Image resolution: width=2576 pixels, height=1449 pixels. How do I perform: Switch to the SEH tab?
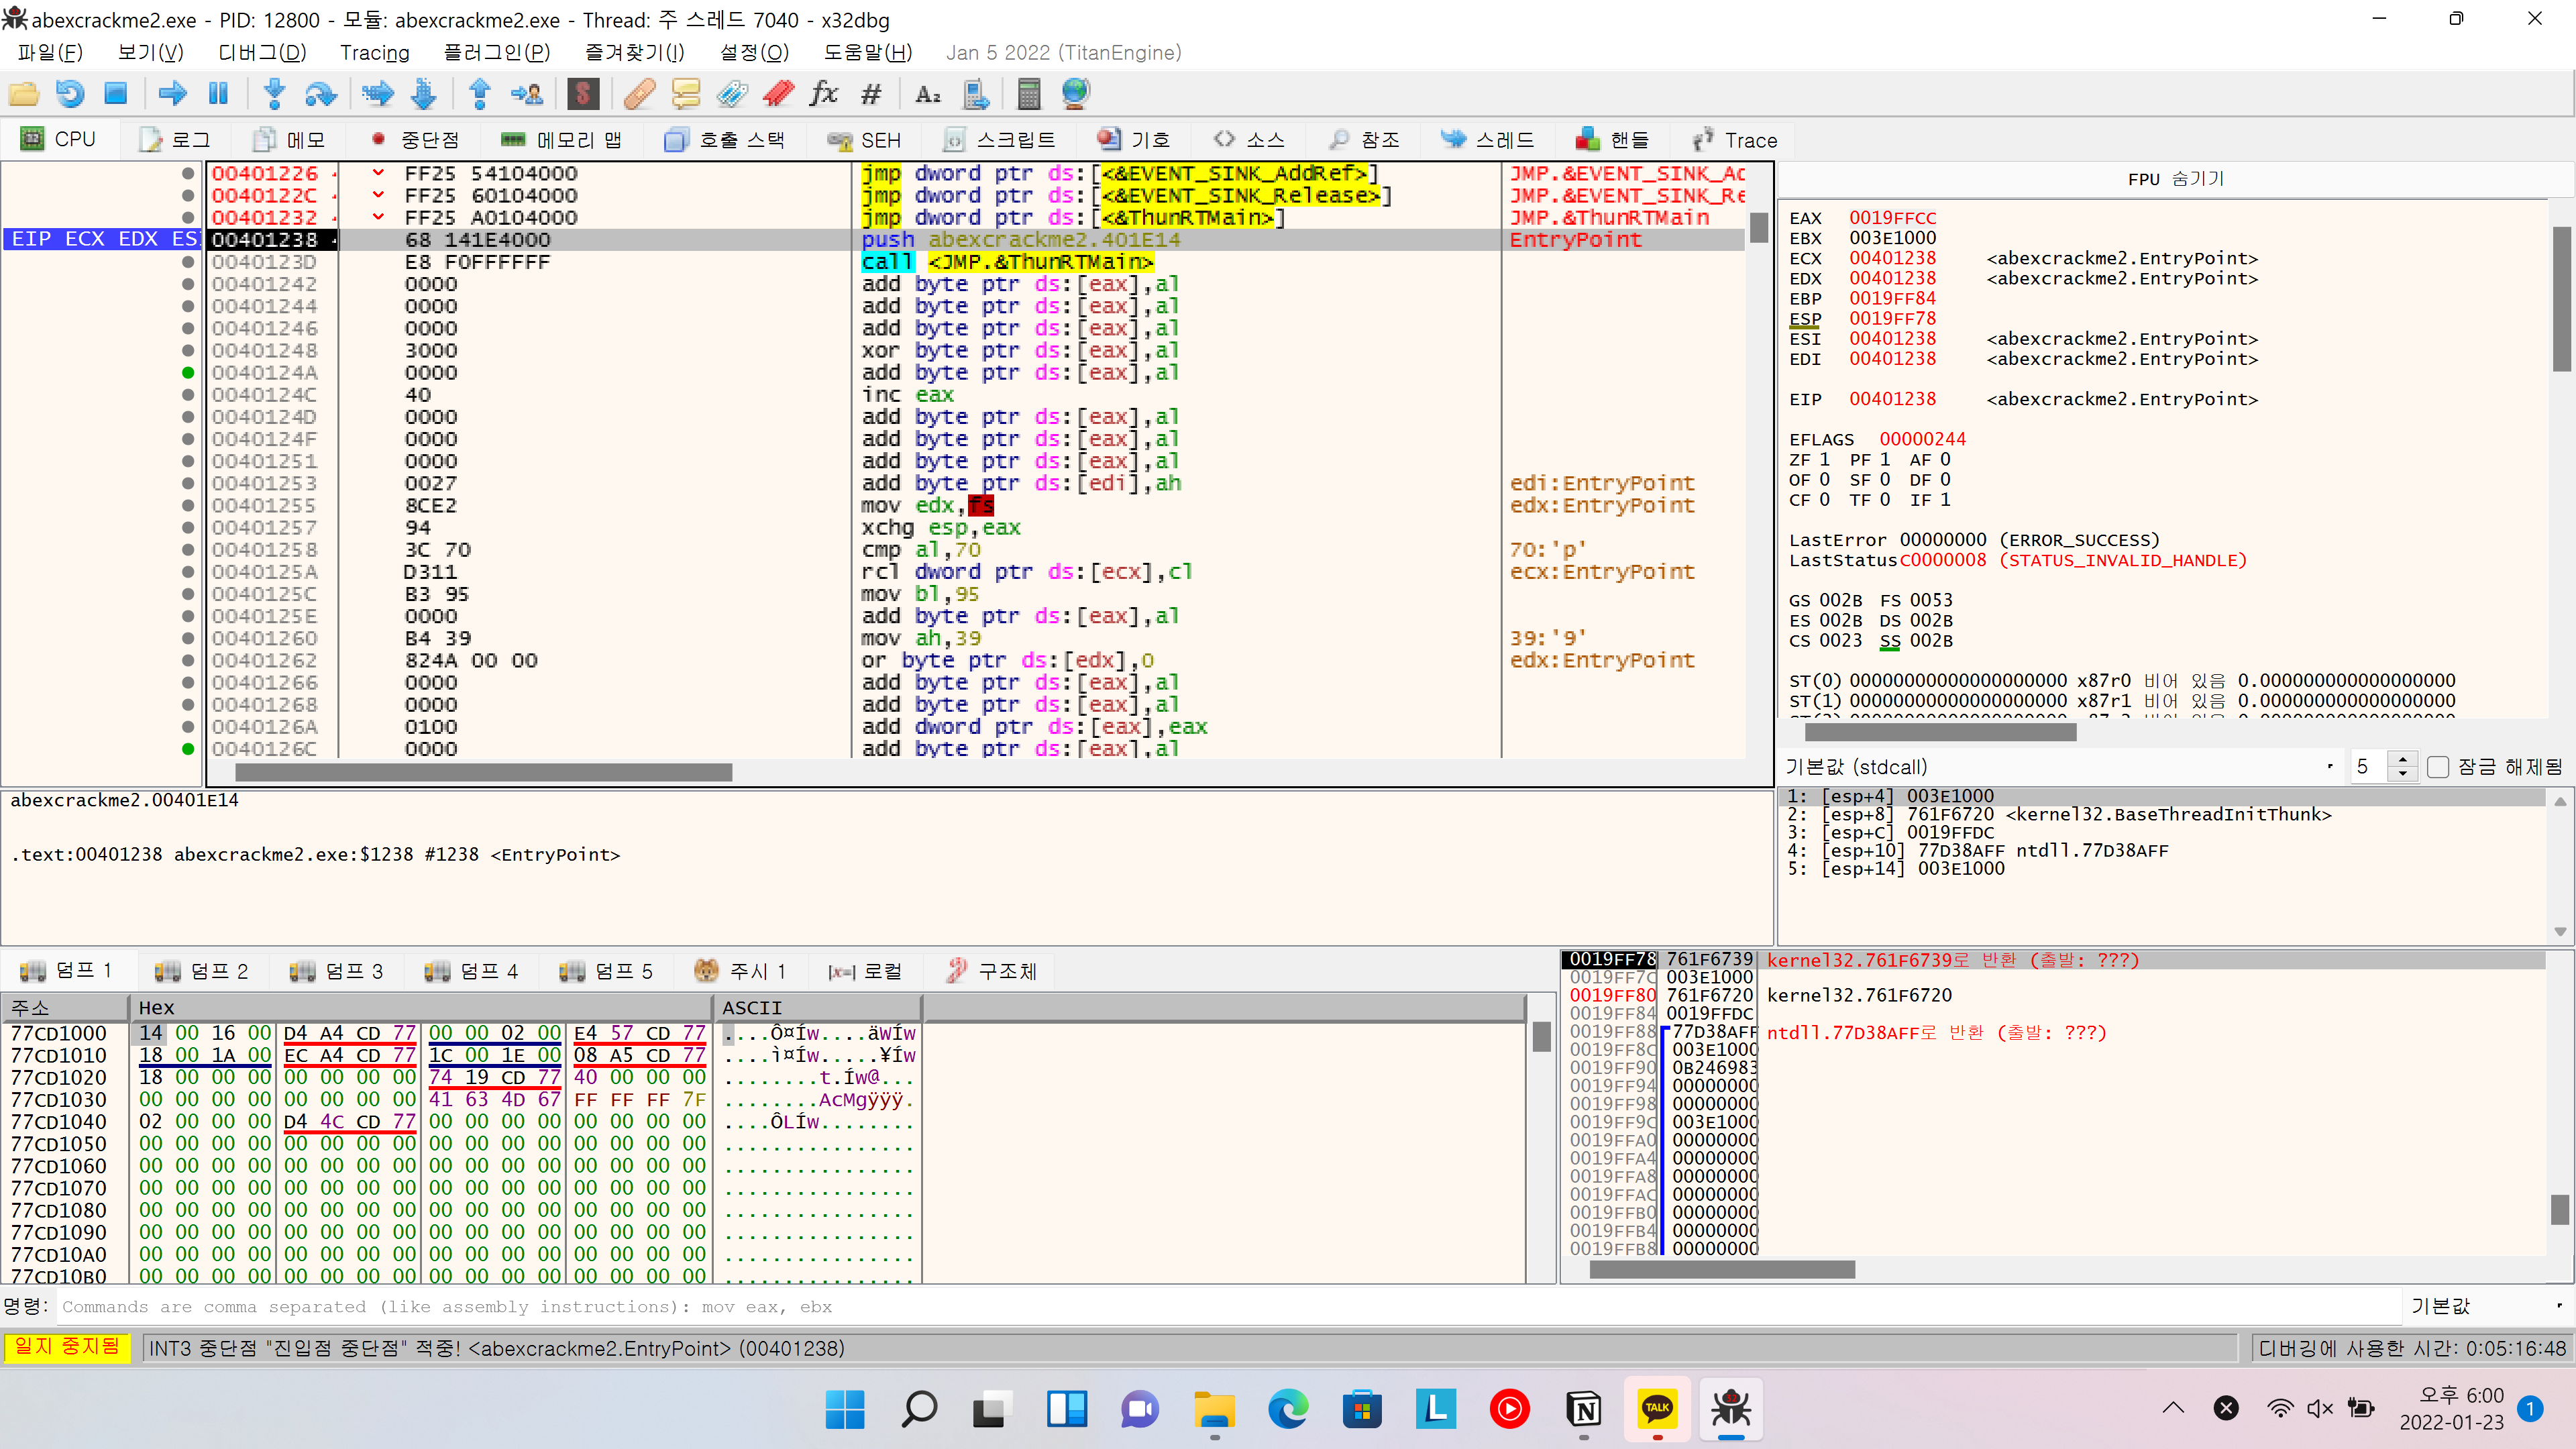coord(864,140)
